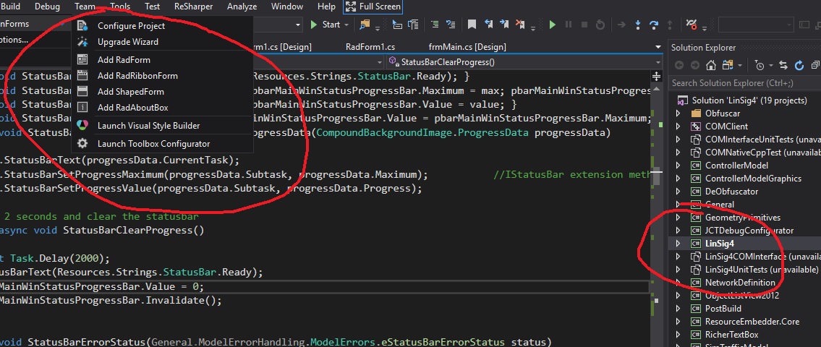Expand the DeObfuscator project node
This screenshot has height=347, width=821.
point(678,191)
